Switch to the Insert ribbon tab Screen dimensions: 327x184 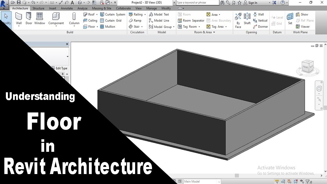[53, 8]
